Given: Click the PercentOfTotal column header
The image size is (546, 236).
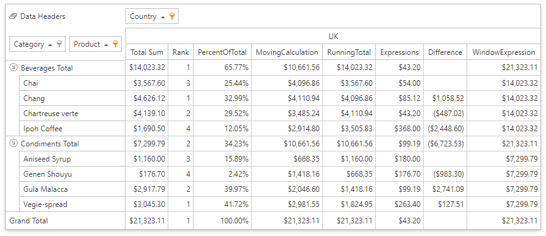Looking at the screenshot, I should point(222,52).
